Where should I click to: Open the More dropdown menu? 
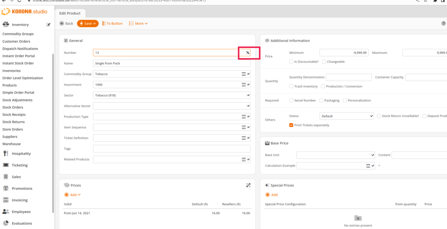click(138, 24)
